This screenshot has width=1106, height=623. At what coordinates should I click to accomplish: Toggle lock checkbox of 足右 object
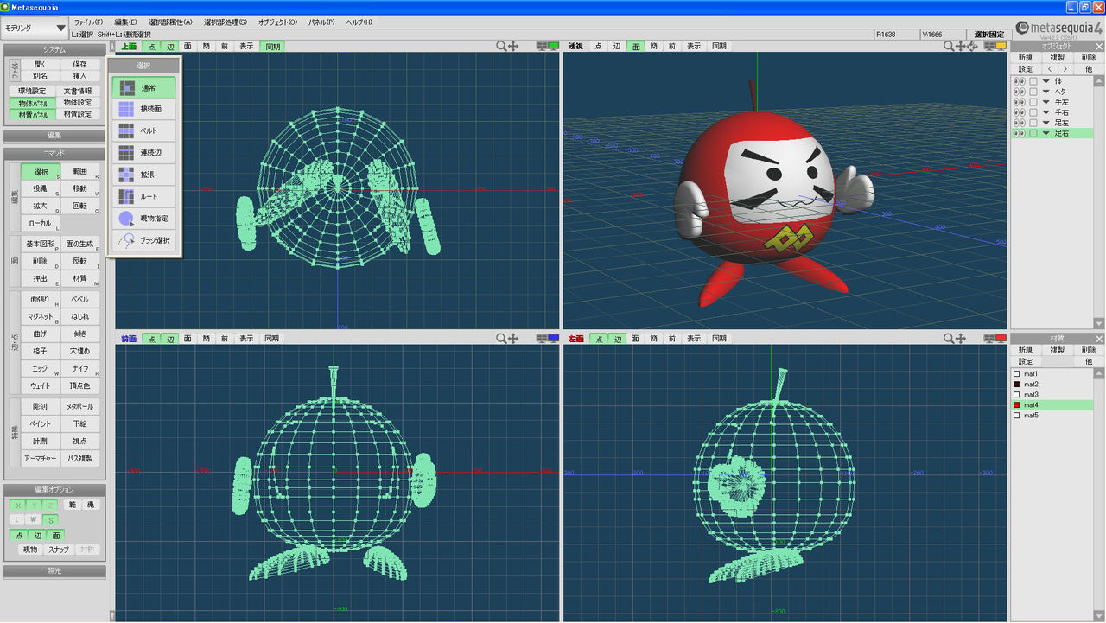click(x=1033, y=134)
